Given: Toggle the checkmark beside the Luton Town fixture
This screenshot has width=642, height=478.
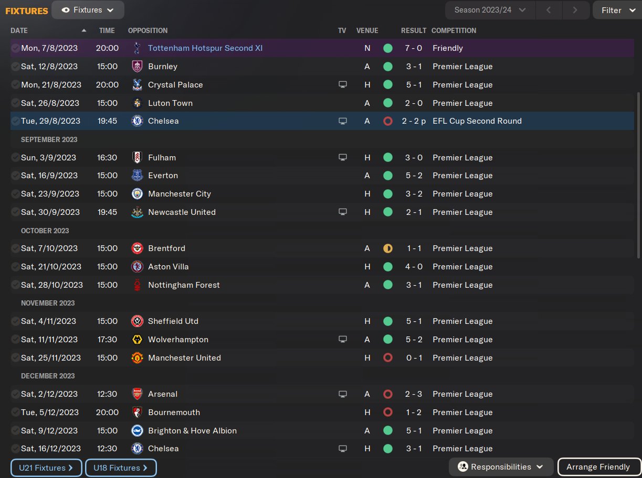Looking at the screenshot, I should (x=15, y=103).
